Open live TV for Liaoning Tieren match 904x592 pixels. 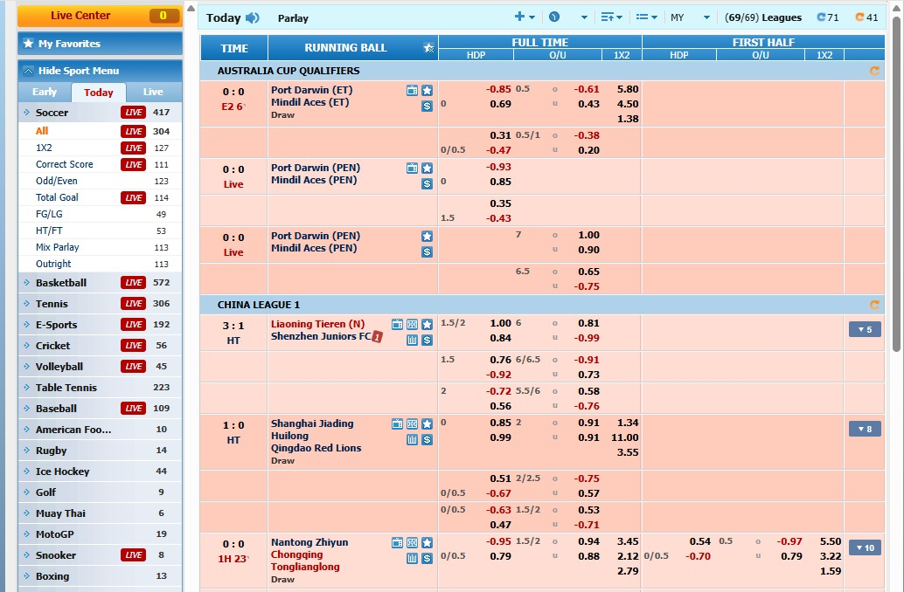coord(397,324)
